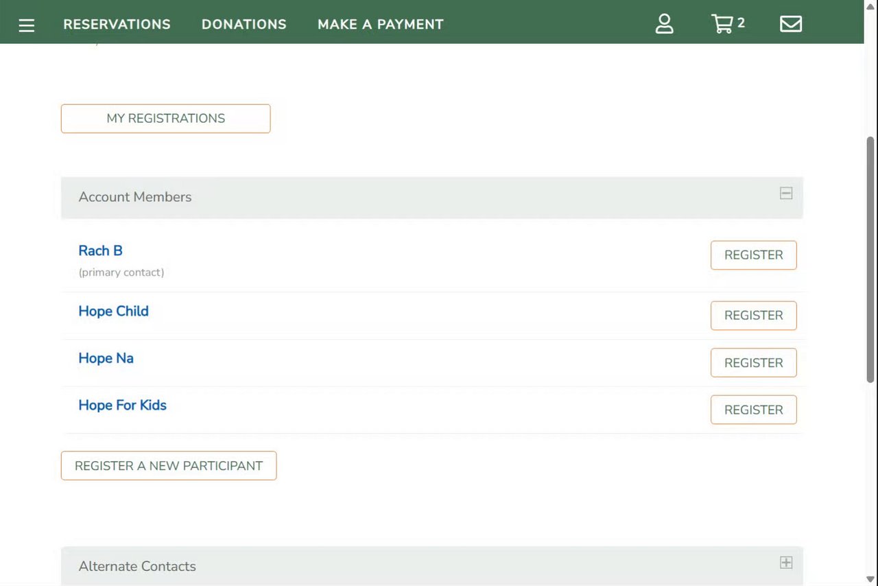
Task: Click the My Registrations button
Action: [165, 119]
